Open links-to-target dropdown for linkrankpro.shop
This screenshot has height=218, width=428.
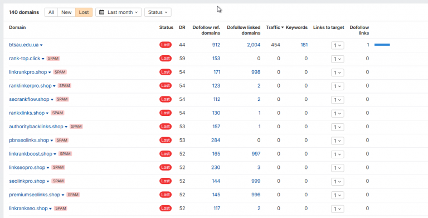[337, 72]
